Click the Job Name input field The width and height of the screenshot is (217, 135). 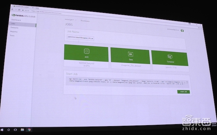(x=80, y=38)
